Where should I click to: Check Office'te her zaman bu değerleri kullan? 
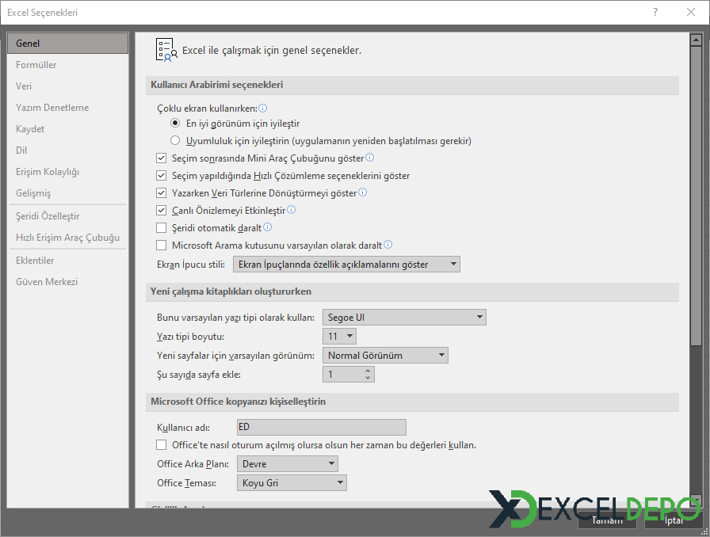pyautogui.click(x=161, y=444)
